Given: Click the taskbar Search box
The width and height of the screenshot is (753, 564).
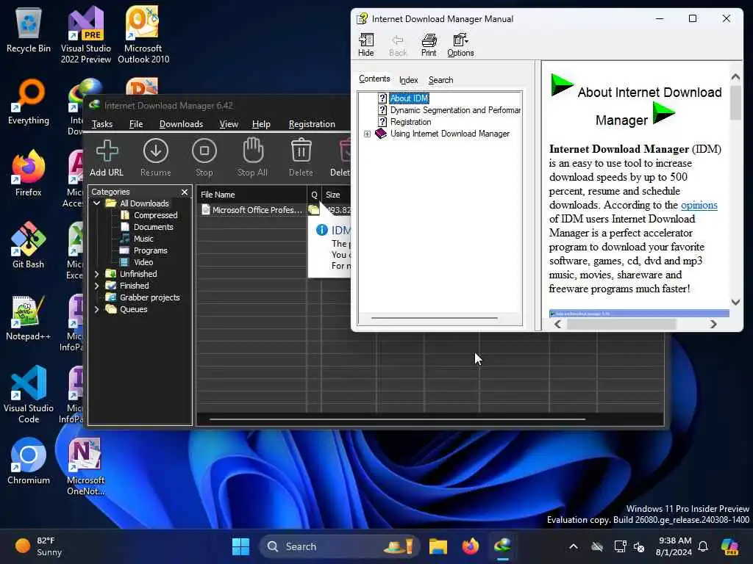Looking at the screenshot, I should click(339, 546).
